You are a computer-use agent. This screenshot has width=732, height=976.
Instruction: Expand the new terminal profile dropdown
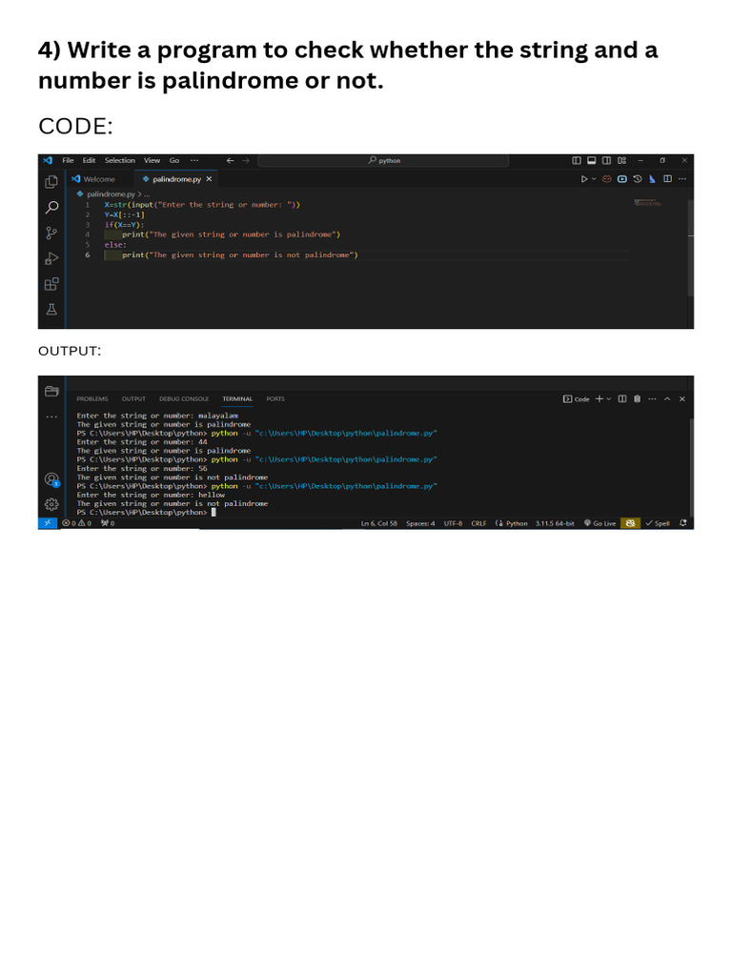click(x=609, y=399)
